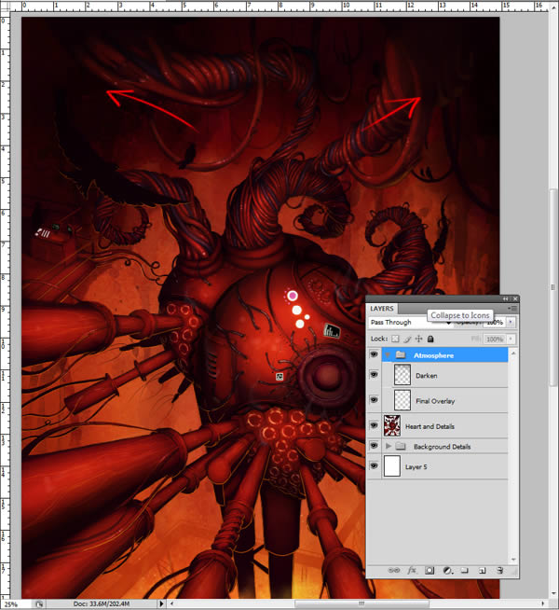Screen dimensions: 559x610
Task: Click the Layer 5 white thumbnail
Action: tap(392, 466)
